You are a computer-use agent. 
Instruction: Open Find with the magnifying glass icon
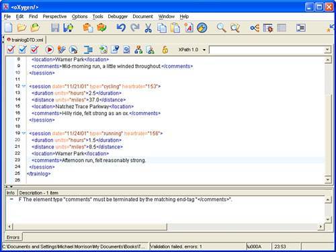221,28
